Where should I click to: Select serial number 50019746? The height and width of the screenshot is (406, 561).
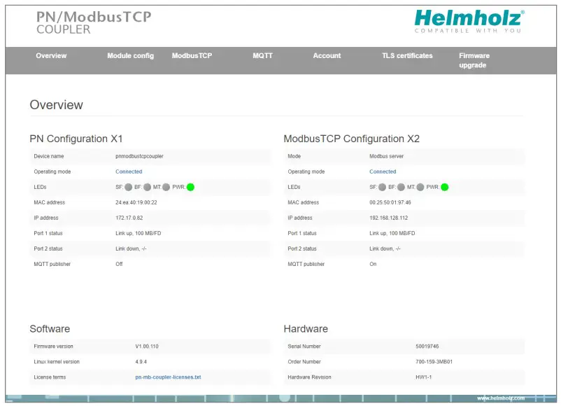tap(427, 346)
